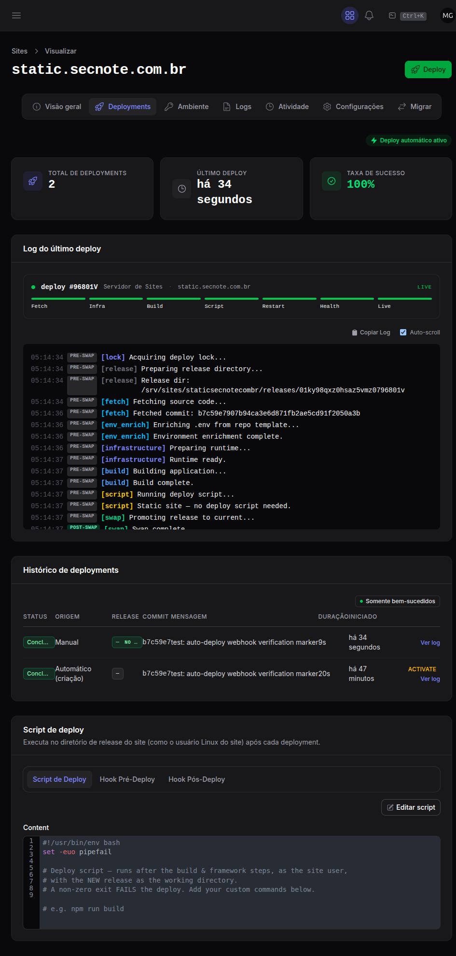The width and height of the screenshot is (456, 956).
Task: Click the Concl... status badge in Automático row
Action: click(x=38, y=674)
